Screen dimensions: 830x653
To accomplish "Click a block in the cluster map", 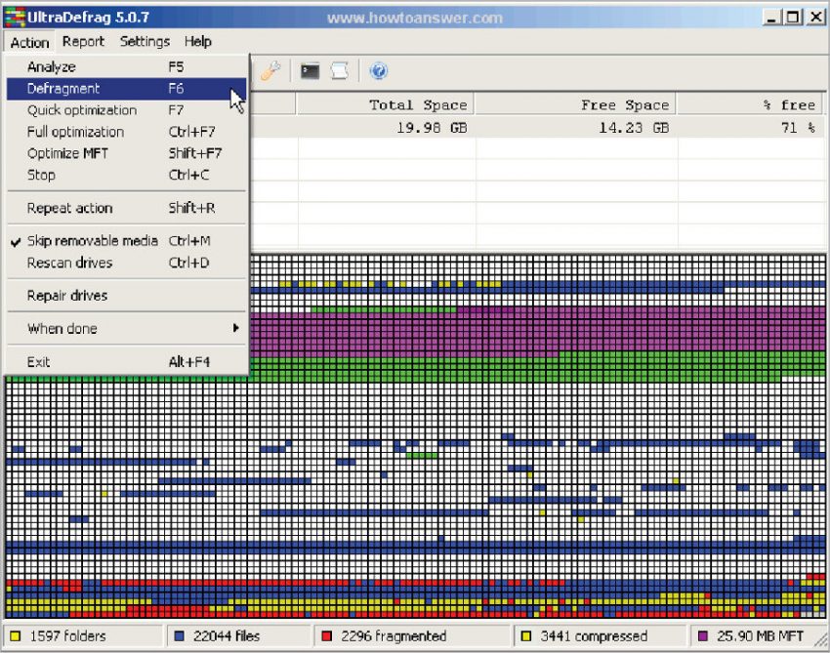I will pos(488,439).
